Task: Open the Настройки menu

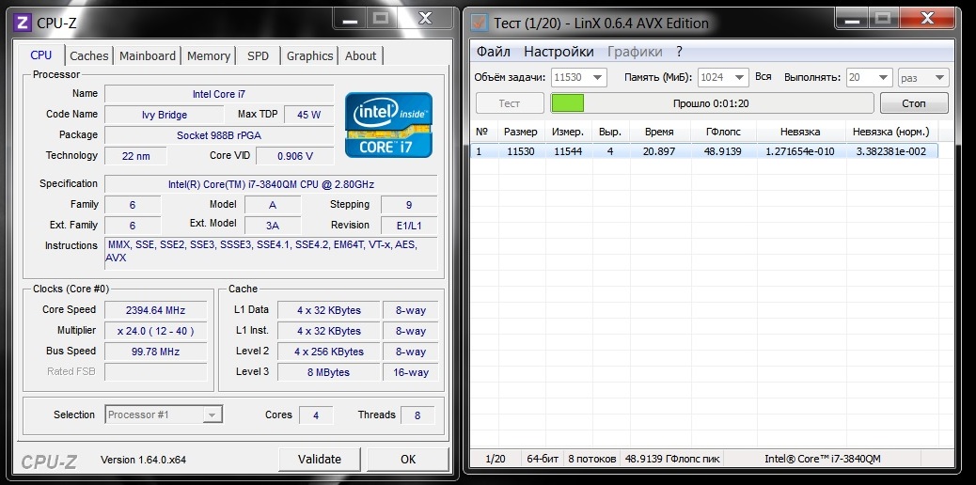Action: [x=559, y=52]
